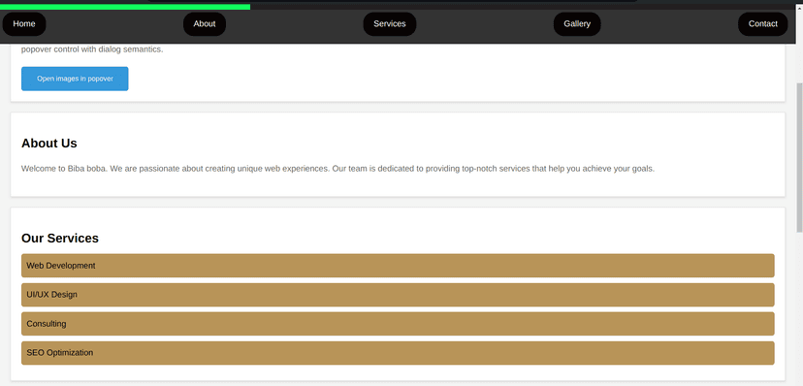
Task: Click navbar background between Home and About
Action: [x=114, y=24]
